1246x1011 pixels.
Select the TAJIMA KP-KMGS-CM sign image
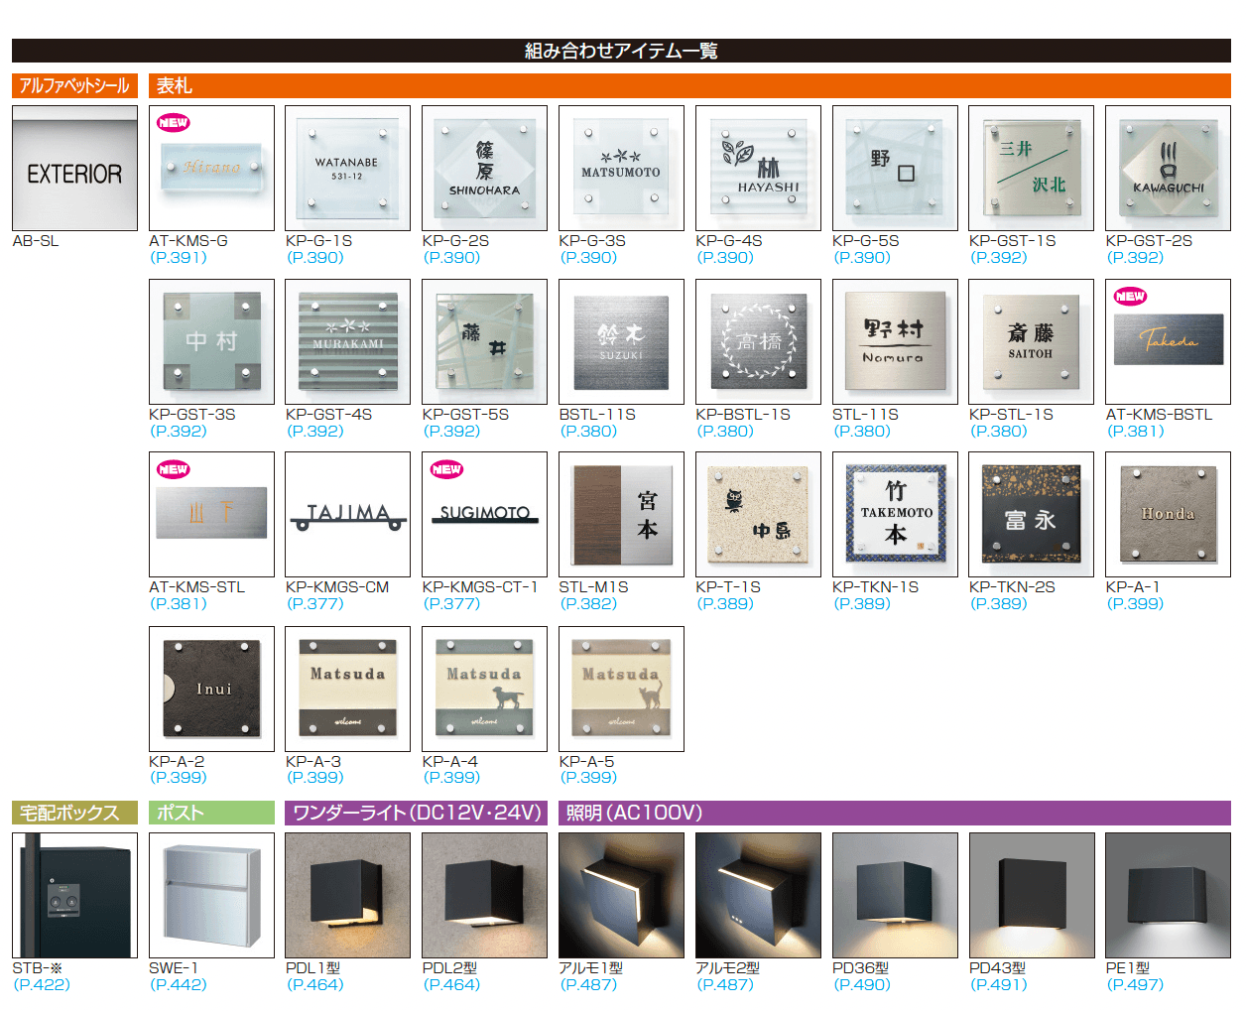click(x=347, y=514)
